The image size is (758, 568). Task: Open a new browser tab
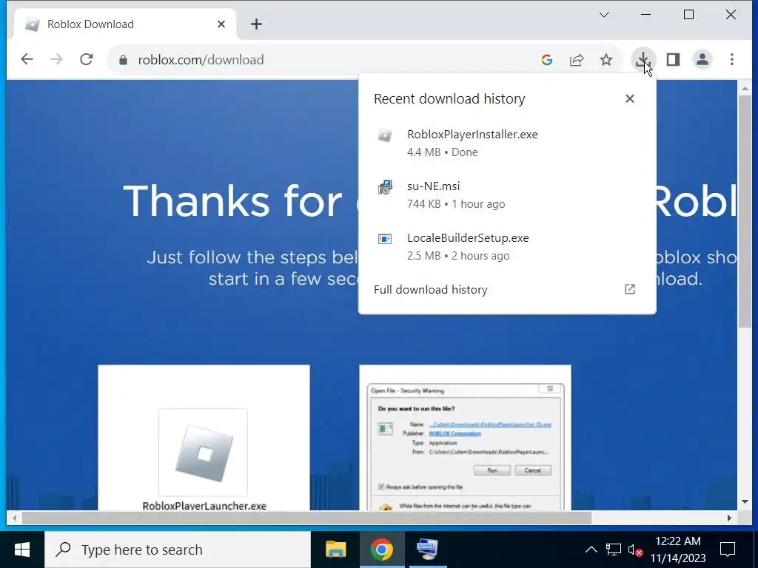pyautogui.click(x=256, y=24)
